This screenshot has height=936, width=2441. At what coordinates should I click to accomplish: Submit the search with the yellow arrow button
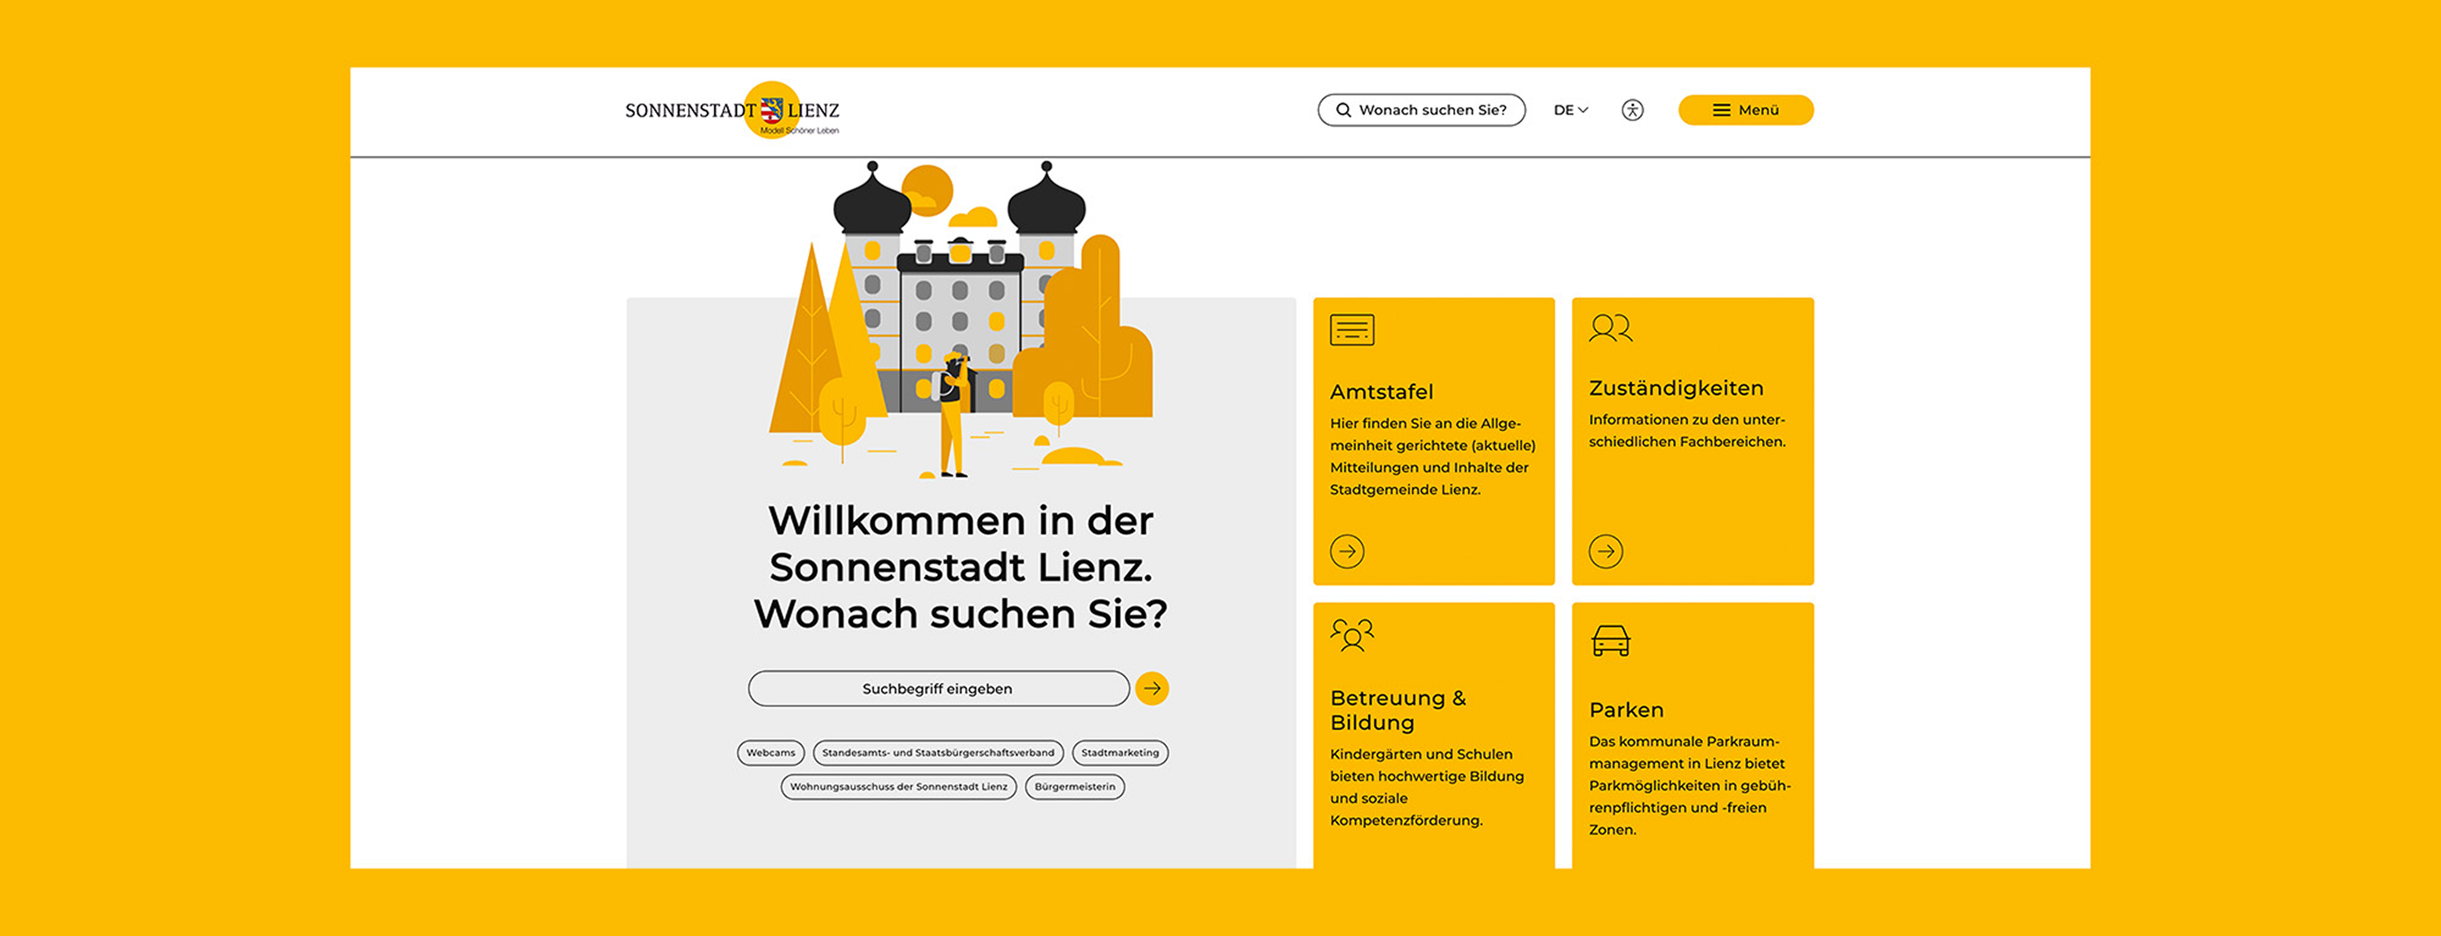(1152, 689)
